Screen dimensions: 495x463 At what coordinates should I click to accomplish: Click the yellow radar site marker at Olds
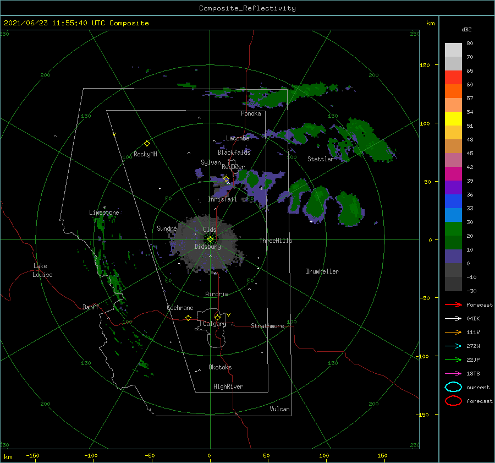tap(210, 239)
